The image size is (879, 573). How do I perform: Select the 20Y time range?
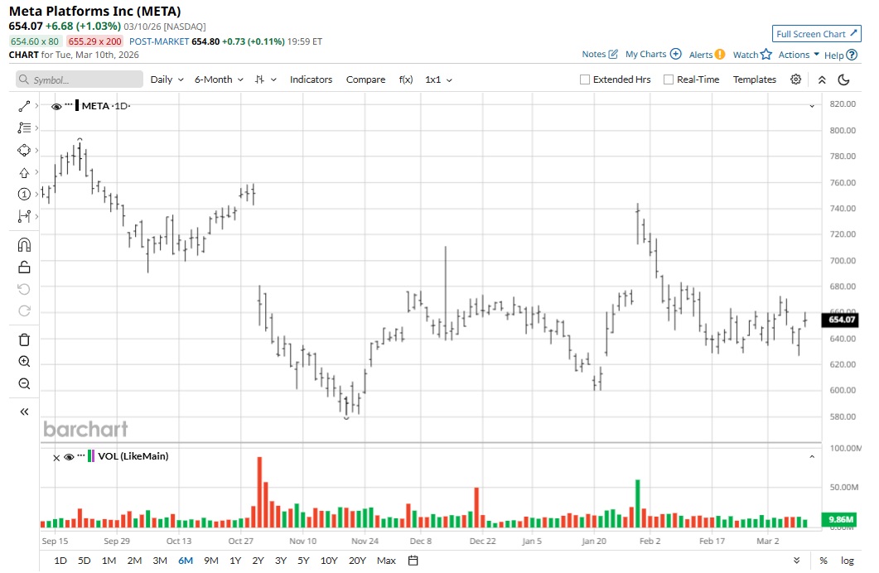[x=357, y=560]
